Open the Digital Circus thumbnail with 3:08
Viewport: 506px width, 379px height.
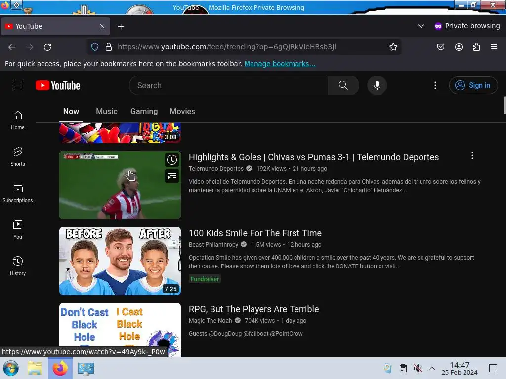point(120,133)
